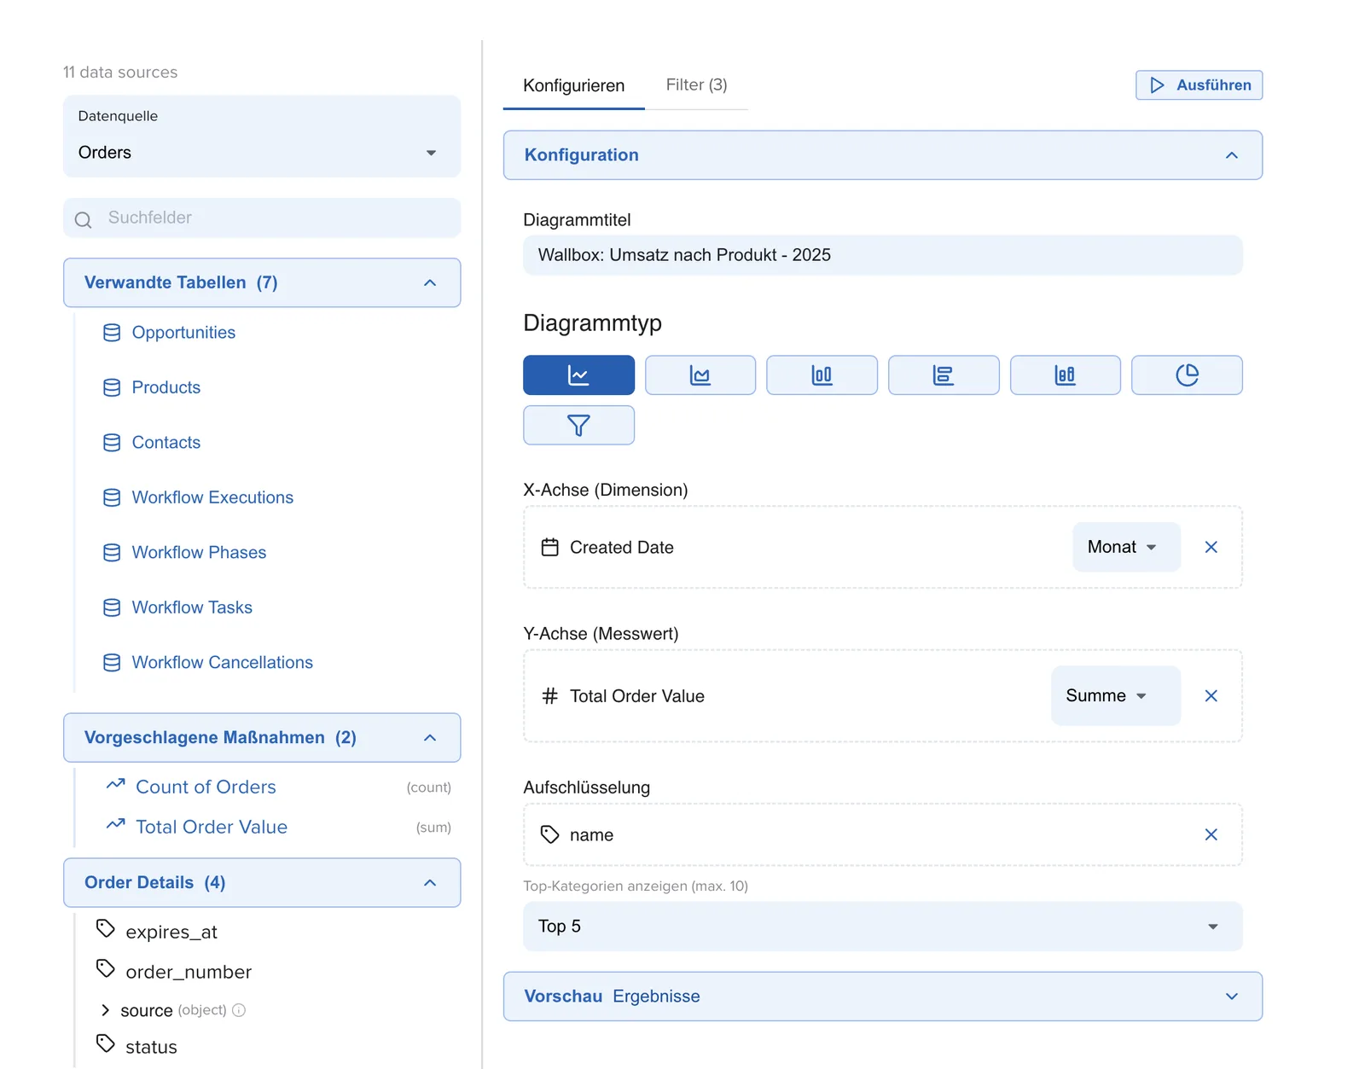The height and width of the screenshot is (1069, 1365).
Task: Open the Opportunities related table
Action: point(183,333)
